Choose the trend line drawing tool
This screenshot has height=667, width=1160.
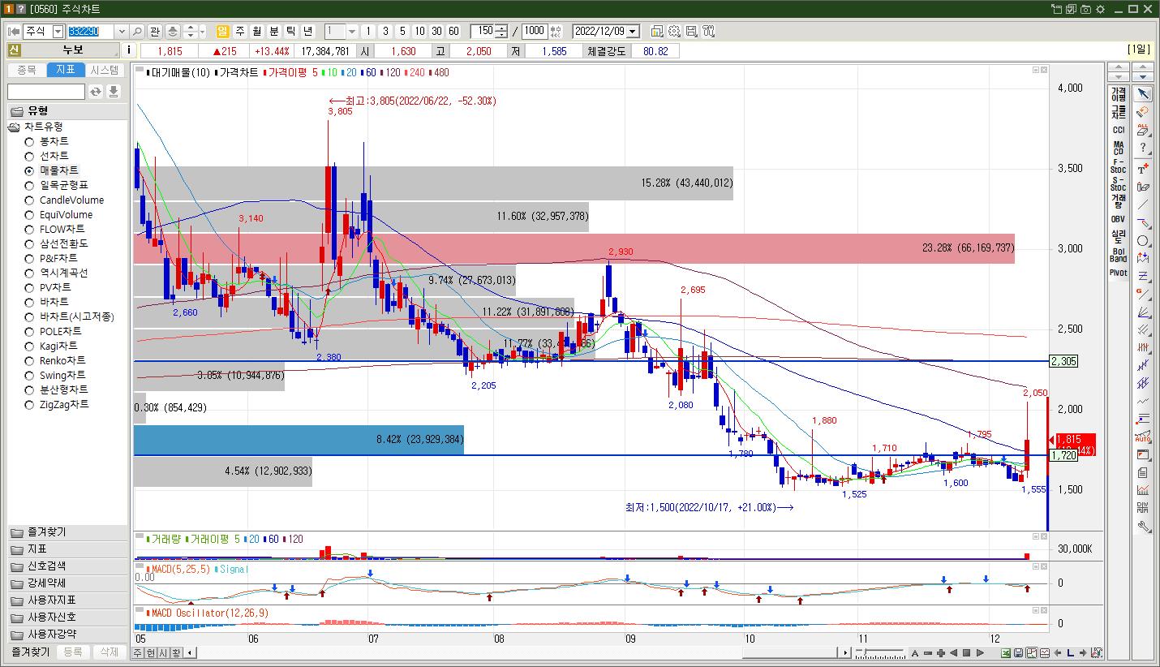1143,205
